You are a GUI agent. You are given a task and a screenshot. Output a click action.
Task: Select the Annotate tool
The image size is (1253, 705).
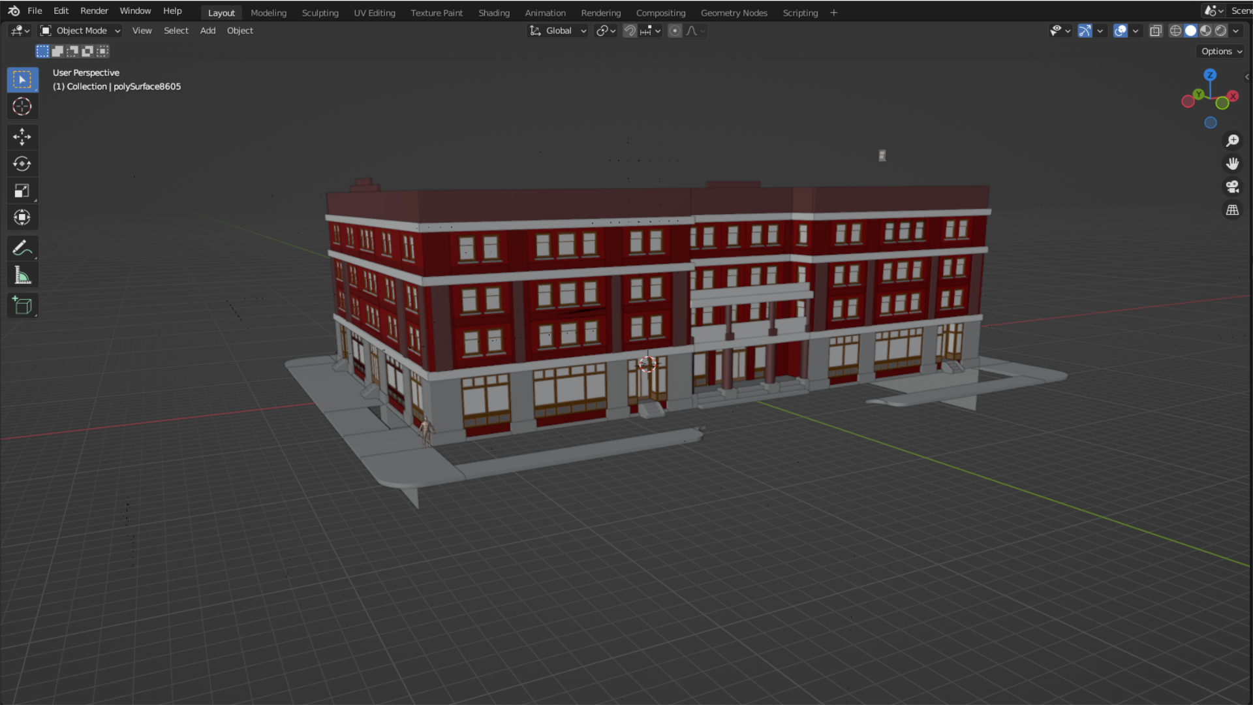[x=22, y=248]
